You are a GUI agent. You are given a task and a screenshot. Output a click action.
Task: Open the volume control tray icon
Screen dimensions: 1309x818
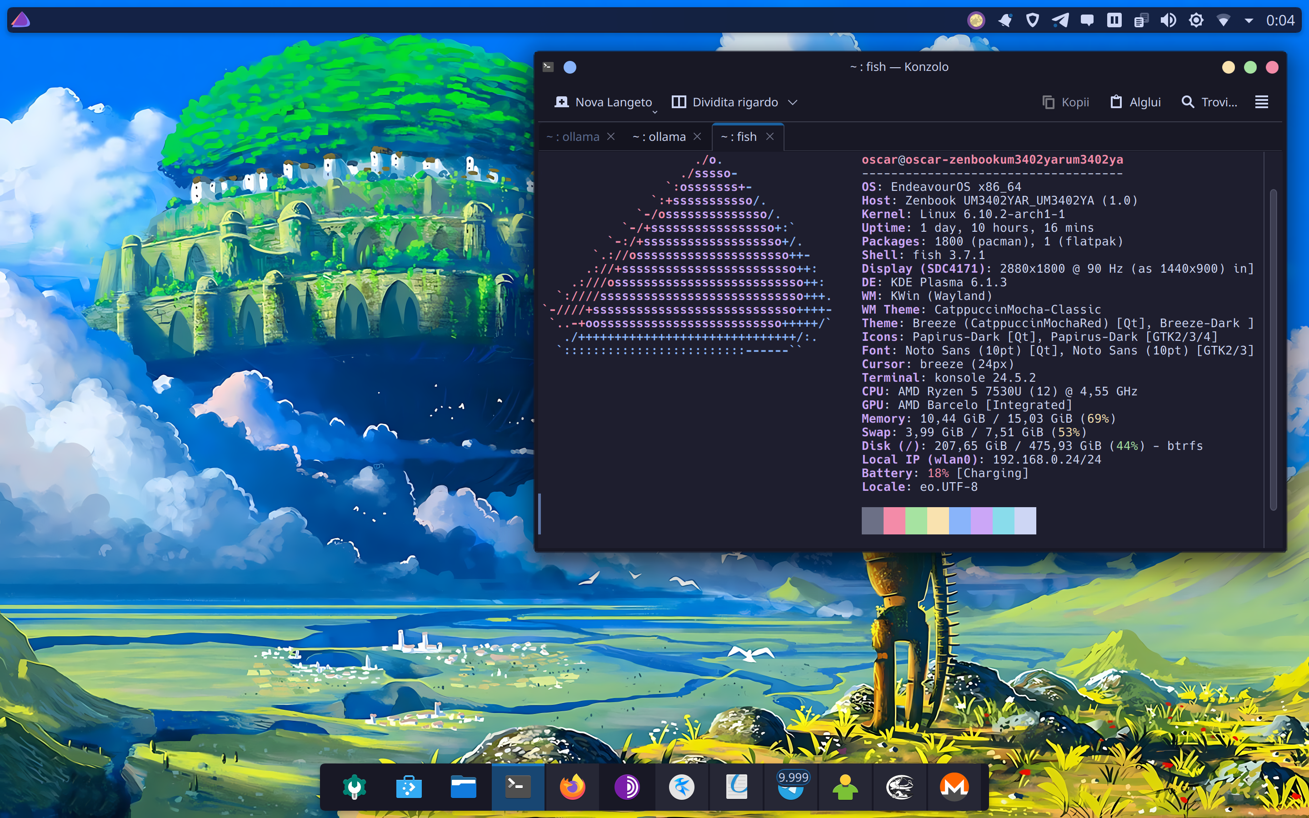[x=1169, y=20]
